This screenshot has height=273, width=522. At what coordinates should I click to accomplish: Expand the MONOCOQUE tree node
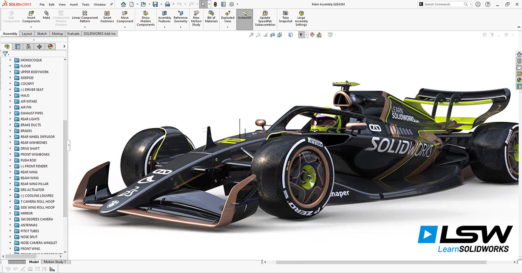click(10, 60)
